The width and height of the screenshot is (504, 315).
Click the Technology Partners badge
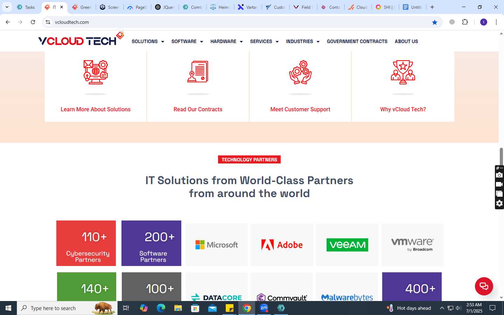[249, 160]
